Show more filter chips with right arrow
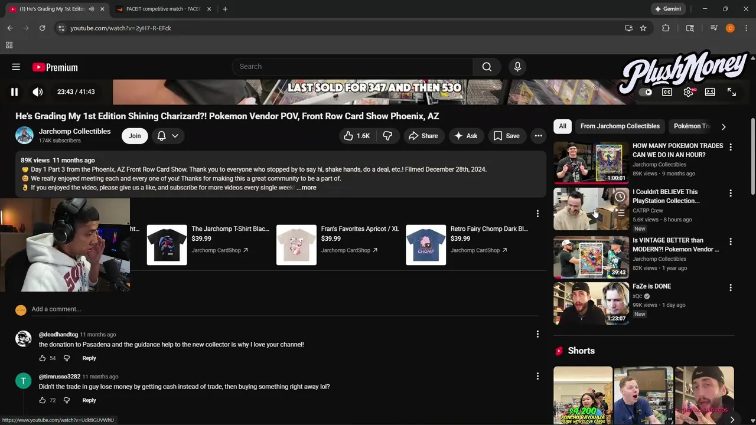Viewport: 756px width, 425px height. 724,126
